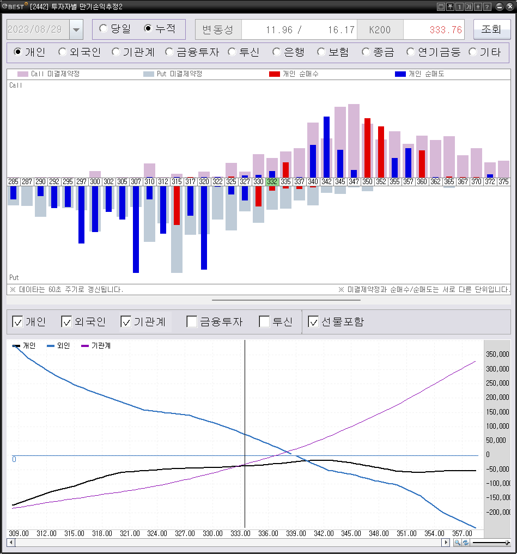Screen dimensions: 517x554
Task: Click the '1' screen number icon
Action: (459, 7)
